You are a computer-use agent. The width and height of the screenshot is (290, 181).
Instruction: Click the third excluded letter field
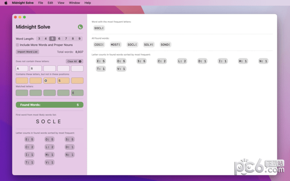(50, 69)
